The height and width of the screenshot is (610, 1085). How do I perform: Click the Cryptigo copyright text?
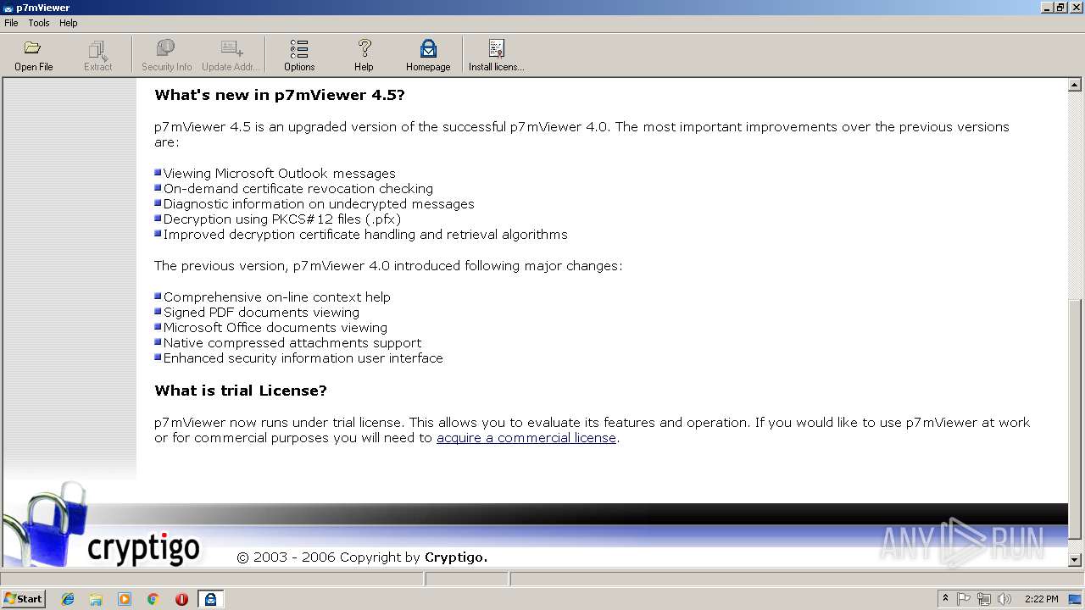point(362,557)
